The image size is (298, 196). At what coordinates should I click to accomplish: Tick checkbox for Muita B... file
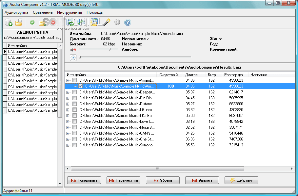tap(75, 127)
